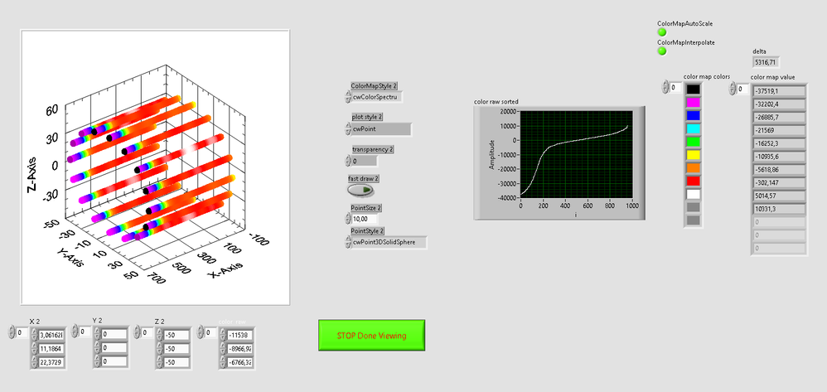The image size is (827, 392).
Task: Step the plot style 2 ring arrows
Action: [x=347, y=129]
